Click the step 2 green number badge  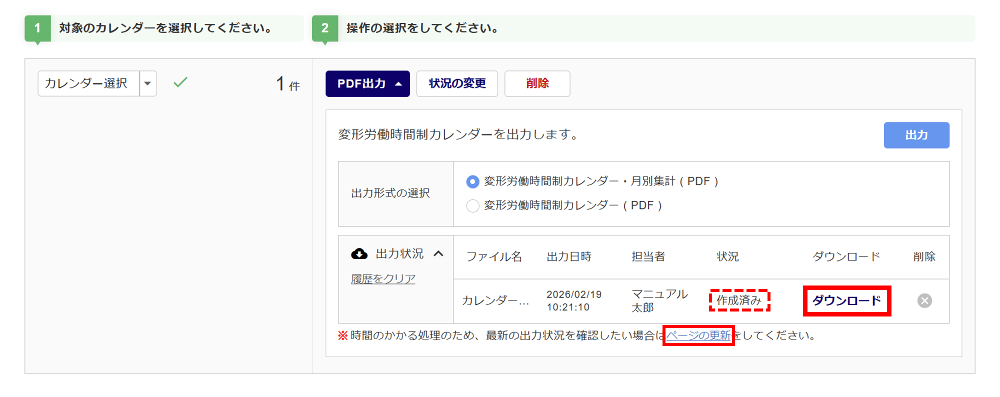click(325, 28)
